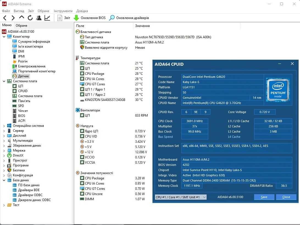This screenshot has width=300, height=225.
Task: Go up one level with the up arrow icon
Action: point(22,17)
